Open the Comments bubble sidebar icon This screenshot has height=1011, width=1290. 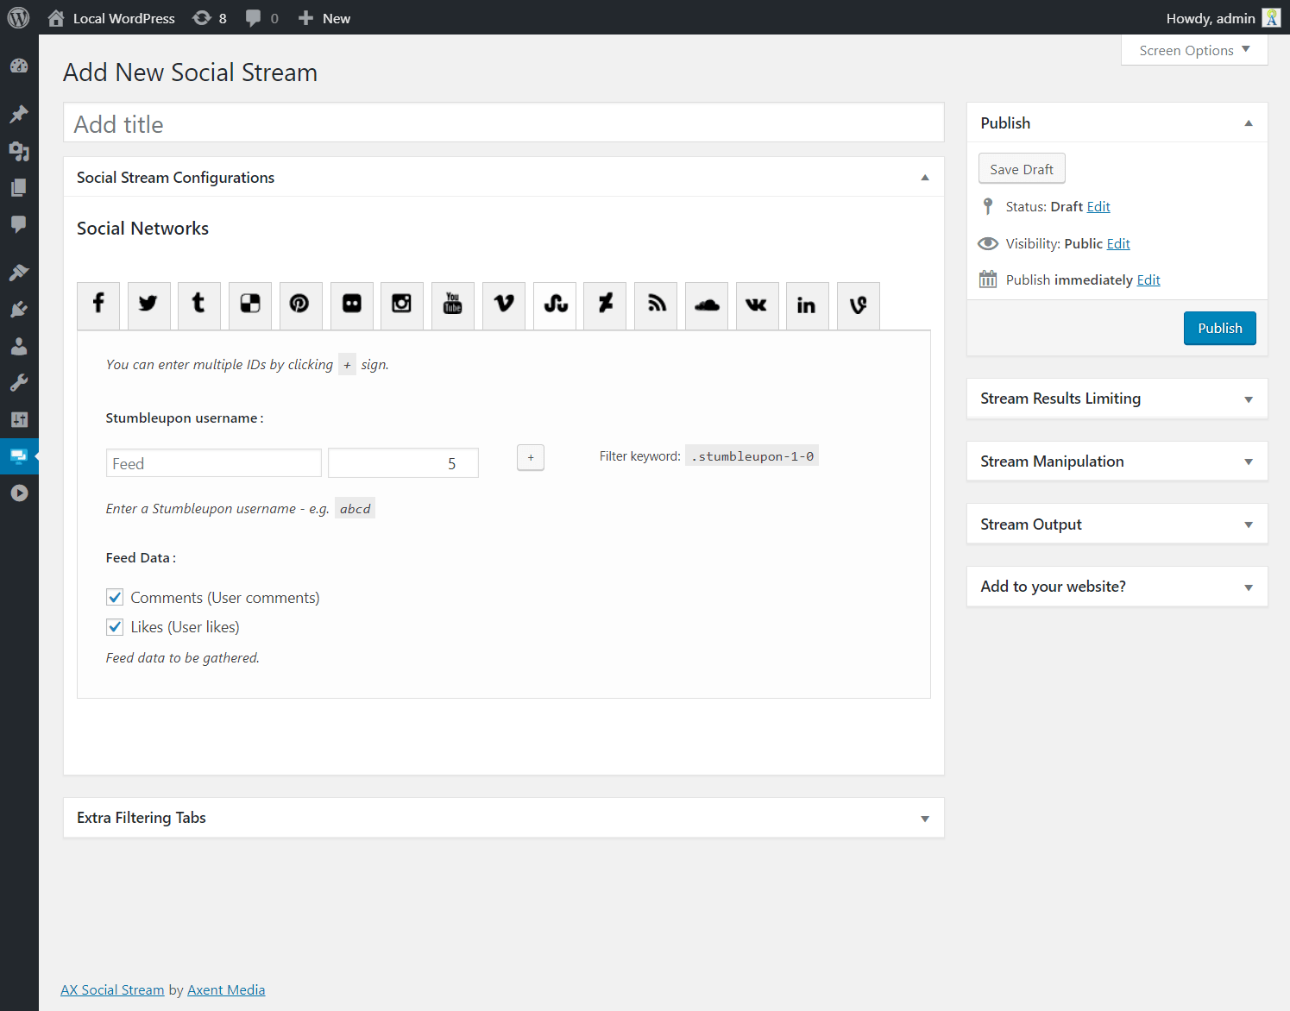tap(19, 225)
